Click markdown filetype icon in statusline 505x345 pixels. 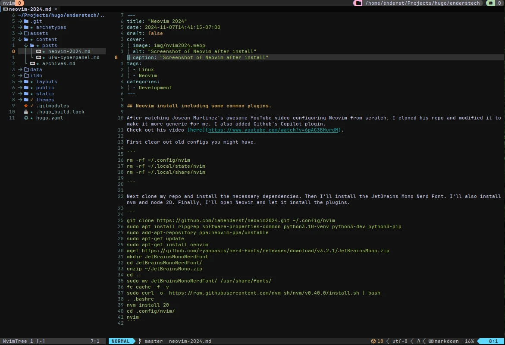click(431, 341)
